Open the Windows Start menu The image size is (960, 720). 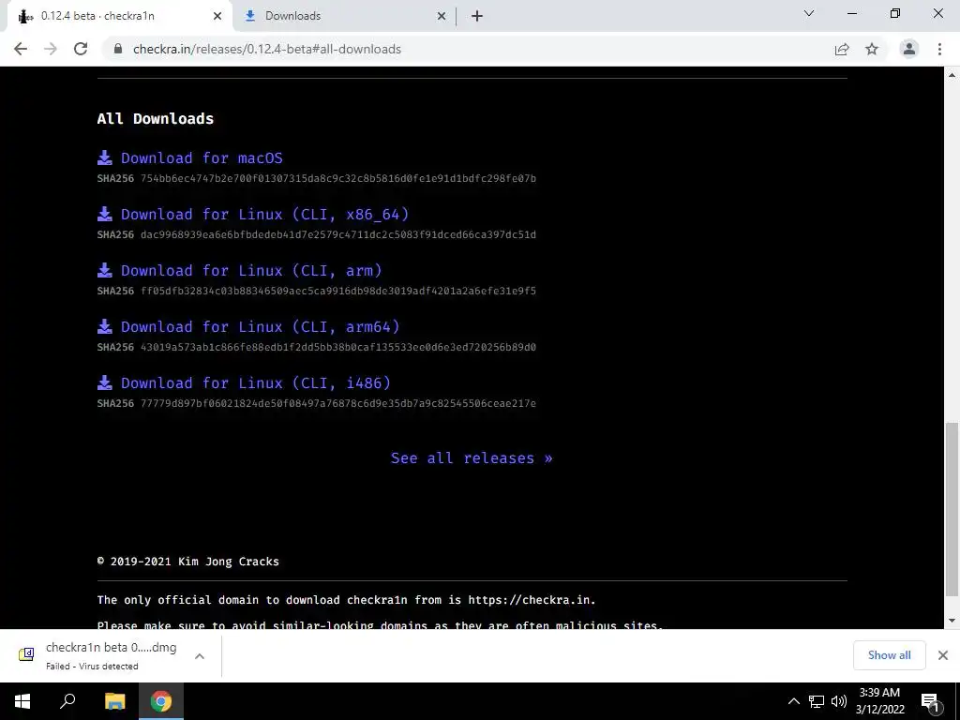point(22,701)
